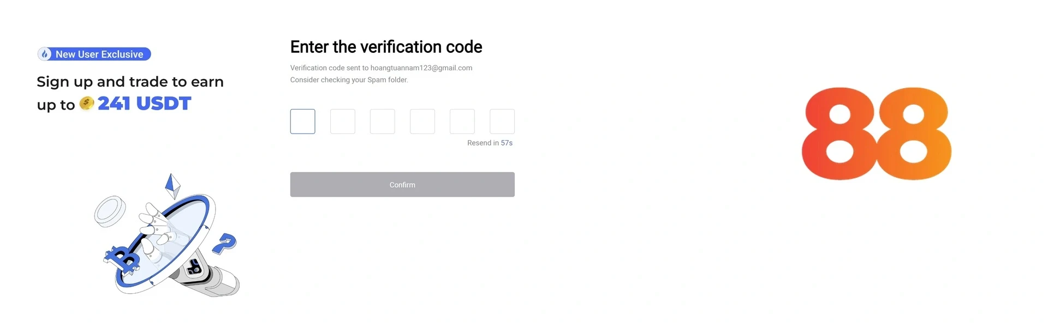1048x327 pixels.
Task: Focus the fourth verification code box
Action: [x=422, y=122]
